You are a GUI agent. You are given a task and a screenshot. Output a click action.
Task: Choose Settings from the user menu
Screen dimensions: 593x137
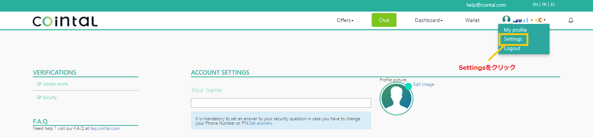click(513, 39)
